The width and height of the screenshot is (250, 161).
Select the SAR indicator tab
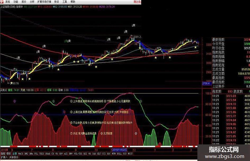tap(94, 154)
